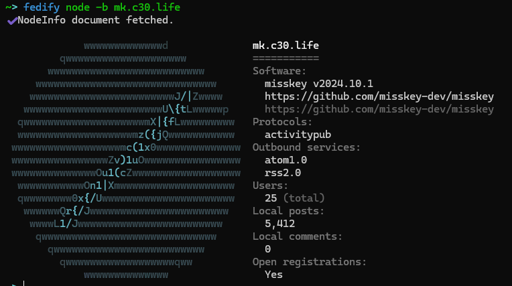Screen dimensions: 512x286
Task: Select the misskey v2024.10.1 version text
Action: click(x=319, y=84)
